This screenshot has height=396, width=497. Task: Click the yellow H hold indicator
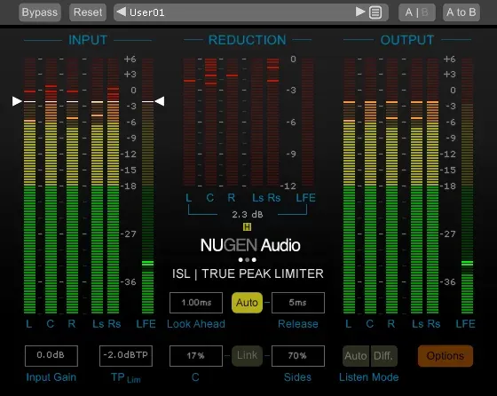pyautogui.click(x=247, y=226)
